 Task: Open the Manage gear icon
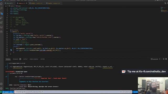[x=1, y=89]
